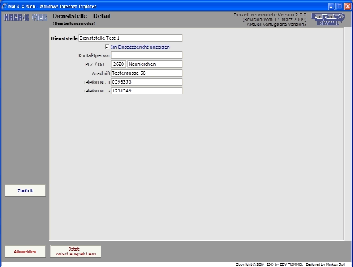Image resolution: width=353 pixels, height=267 pixels.
Task: Click the vertical scrollbar of the content pane
Action: click(348, 134)
